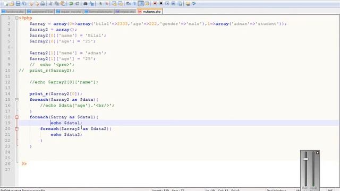Click the spell-check checkmark toolbar icon
340x191 pixels.
tap(194, 4)
